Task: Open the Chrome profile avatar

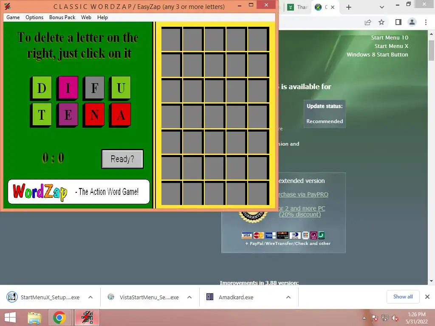Action: coord(412,22)
